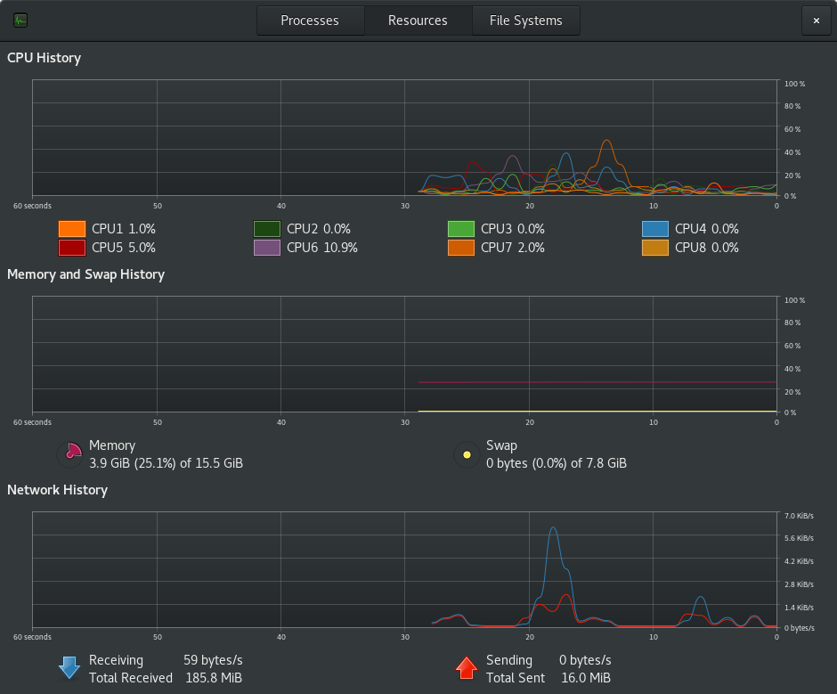The width and height of the screenshot is (837, 694).
Task: Change the CPU2 dark green color swatch
Action: [267, 229]
